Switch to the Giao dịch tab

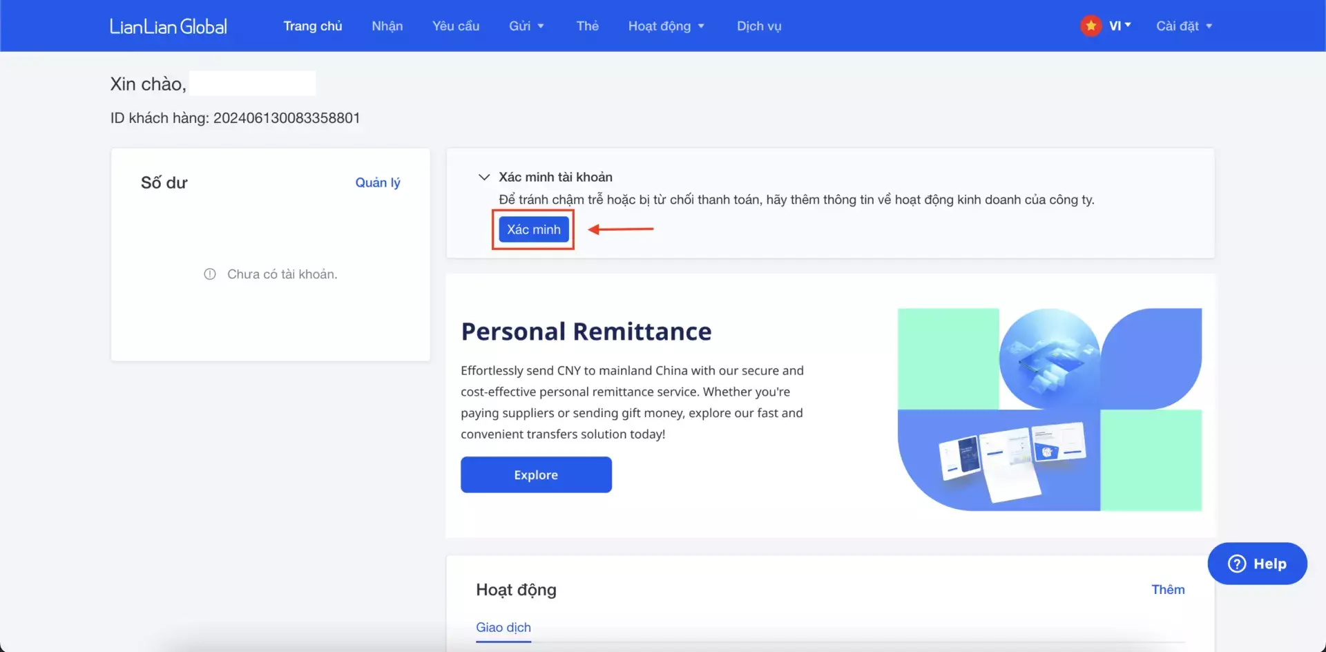pos(503,627)
